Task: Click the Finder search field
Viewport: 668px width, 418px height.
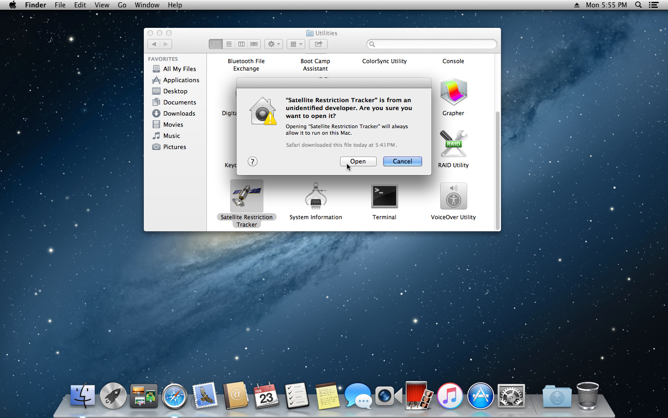Action: [431, 44]
